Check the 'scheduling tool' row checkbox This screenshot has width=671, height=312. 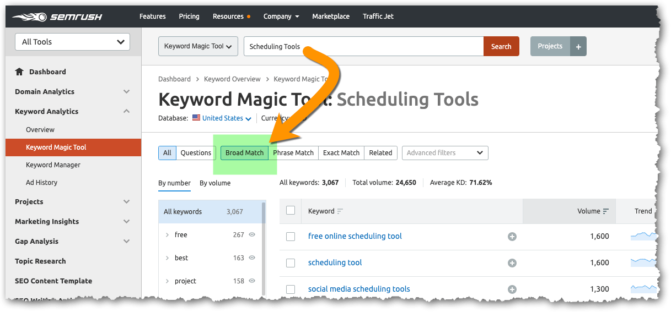click(x=291, y=263)
